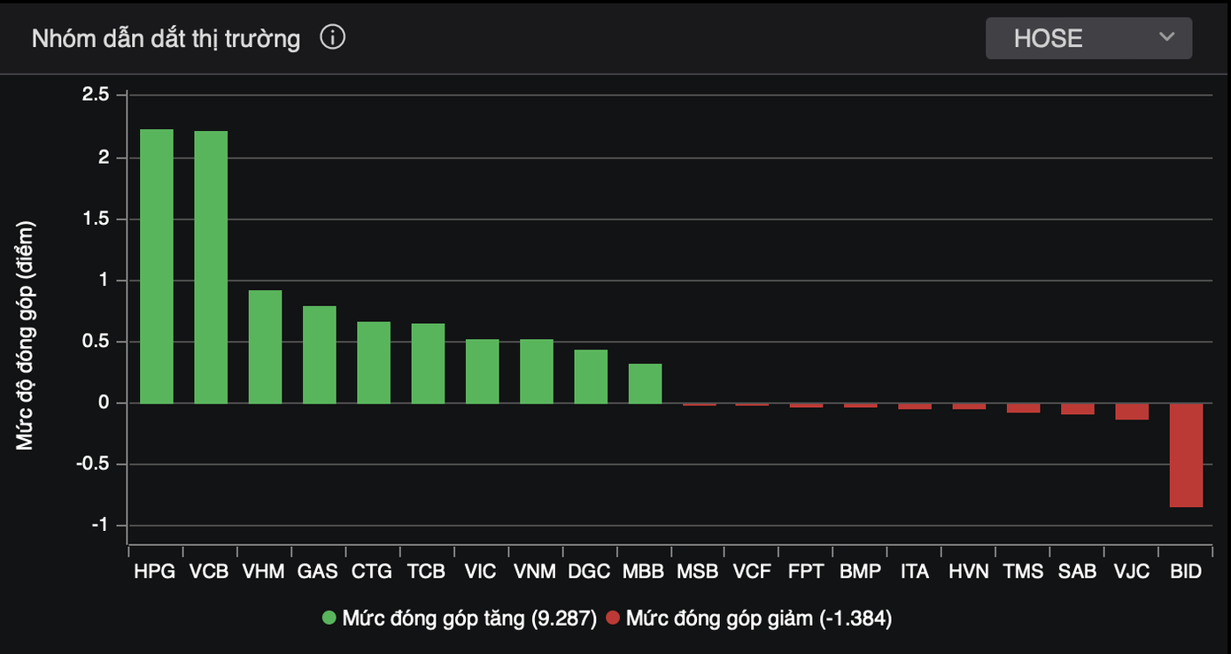The width and height of the screenshot is (1231, 654).
Task: Open the HOSE exchange dropdown
Action: click(x=1088, y=38)
